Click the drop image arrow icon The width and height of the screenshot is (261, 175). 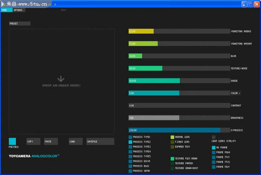61,79
